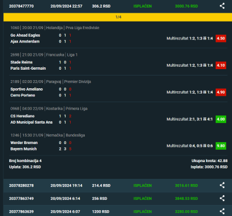This screenshot has width=232, height=216.
Task: Click the 4.50 odds badge
Action: click(x=221, y=38)
